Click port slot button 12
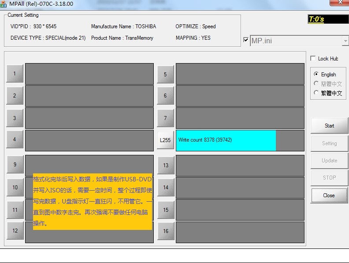The image size is (349, 263). click(15, 231)
